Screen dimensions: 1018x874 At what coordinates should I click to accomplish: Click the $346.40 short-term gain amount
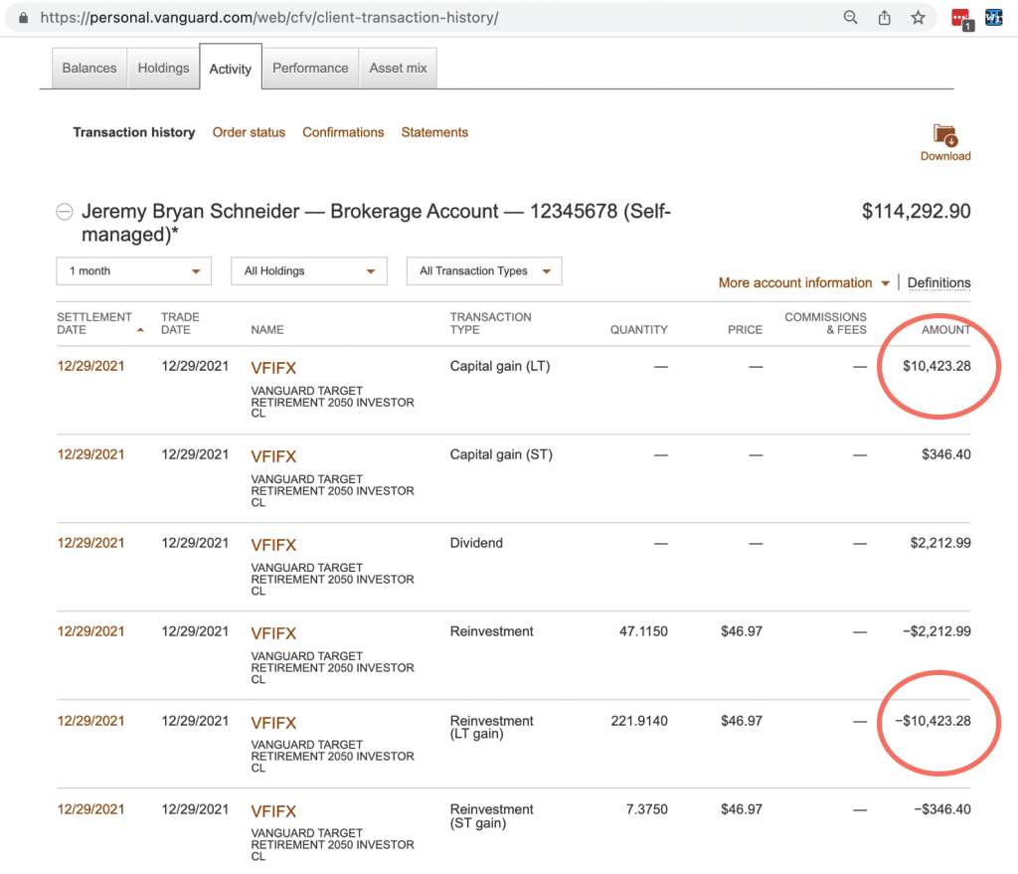[946, 454]
